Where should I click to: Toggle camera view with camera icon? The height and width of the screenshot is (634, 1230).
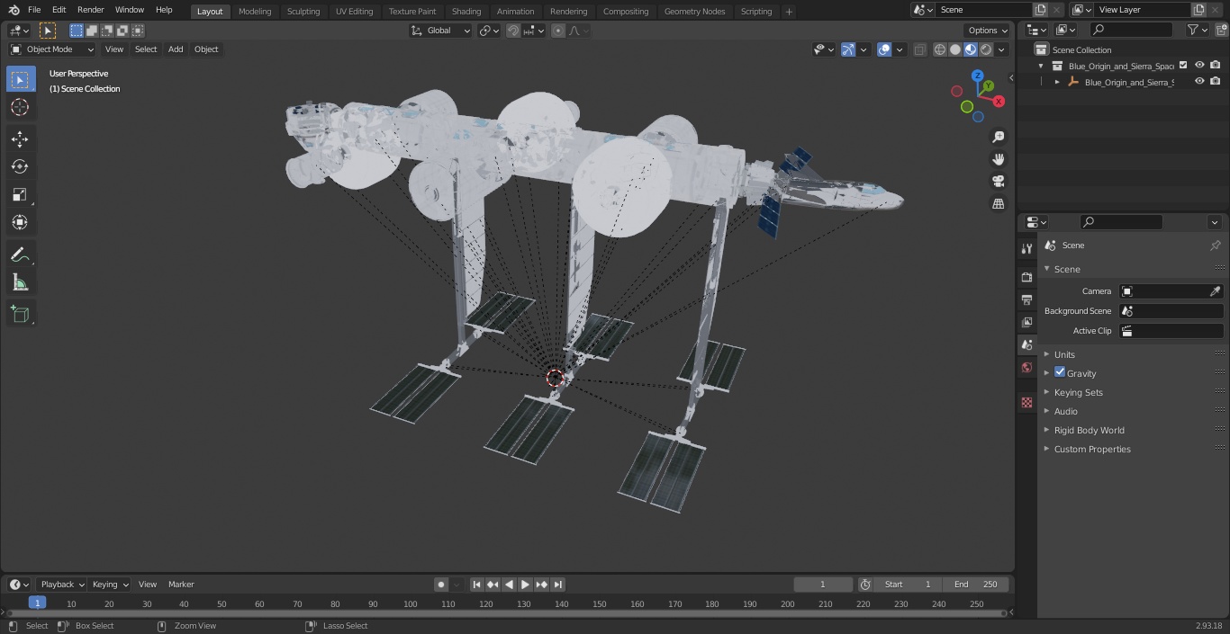pos(999,182)
